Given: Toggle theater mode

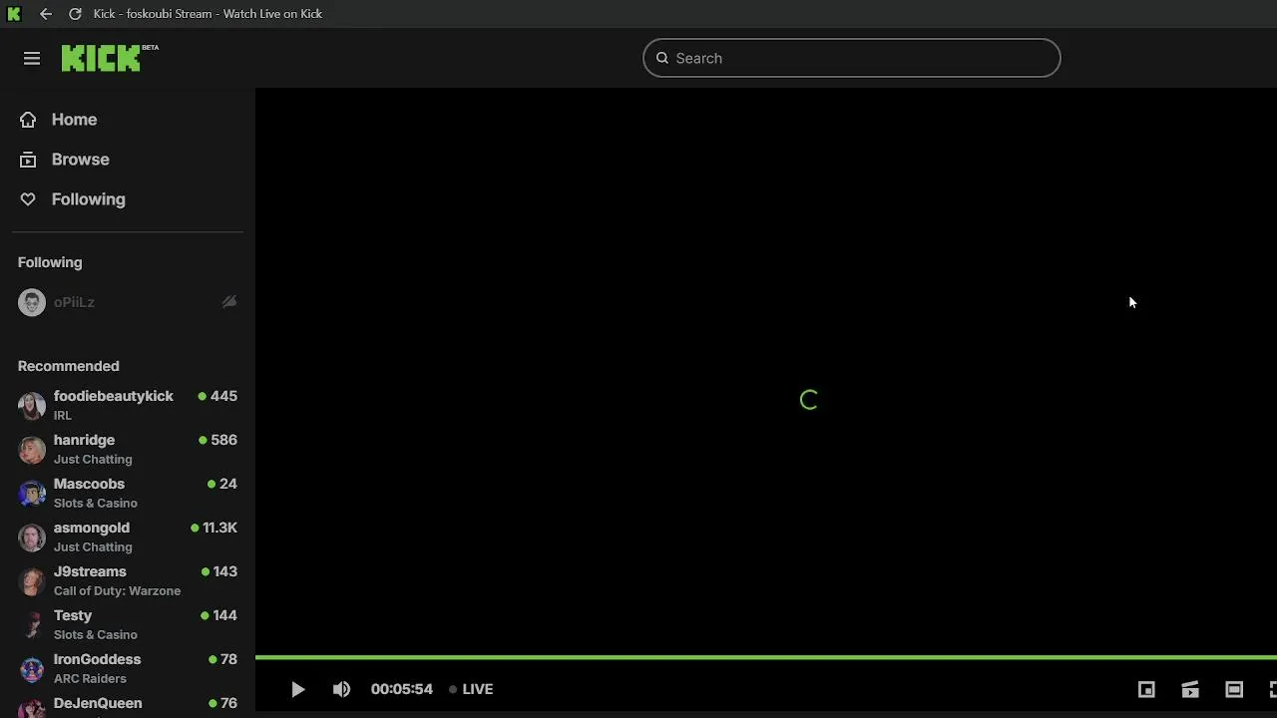Looking at the screenshot, I should pyautogui.click(x=1234, y=689).
